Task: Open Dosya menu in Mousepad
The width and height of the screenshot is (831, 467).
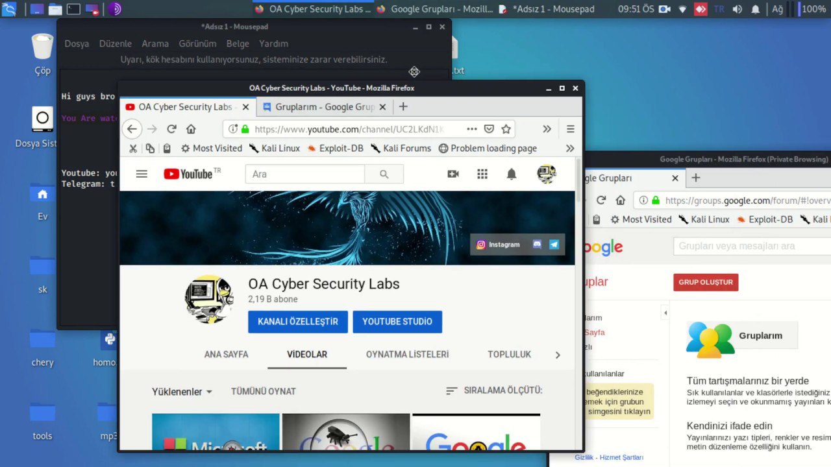Action: pyautogui.click(x=77, y=43)
